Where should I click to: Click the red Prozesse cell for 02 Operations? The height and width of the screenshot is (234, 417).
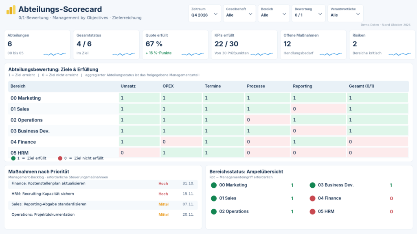click(267, 120)
